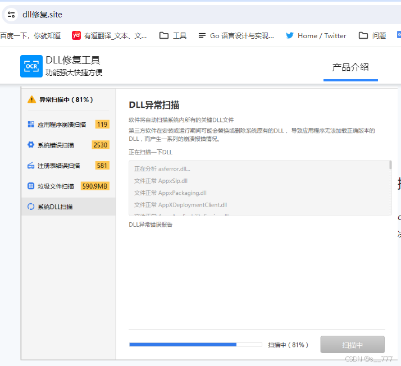401x366 pixels.
Task: Select 应用程序崩溃扫描 in sidebar
Action: (69, 125)
